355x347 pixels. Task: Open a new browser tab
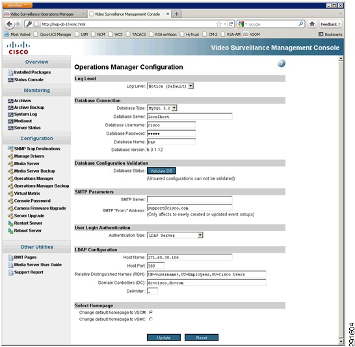[177, 14]
